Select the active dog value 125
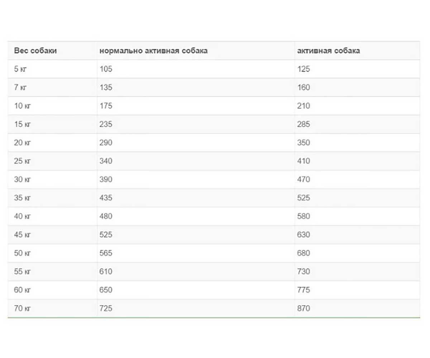The width and height of the screenshot is (430, 358). click(x=304, y=69)
